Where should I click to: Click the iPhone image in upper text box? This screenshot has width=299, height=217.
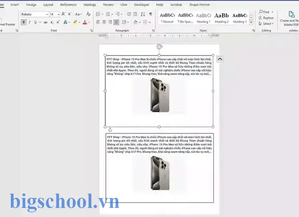coord(159,95)
